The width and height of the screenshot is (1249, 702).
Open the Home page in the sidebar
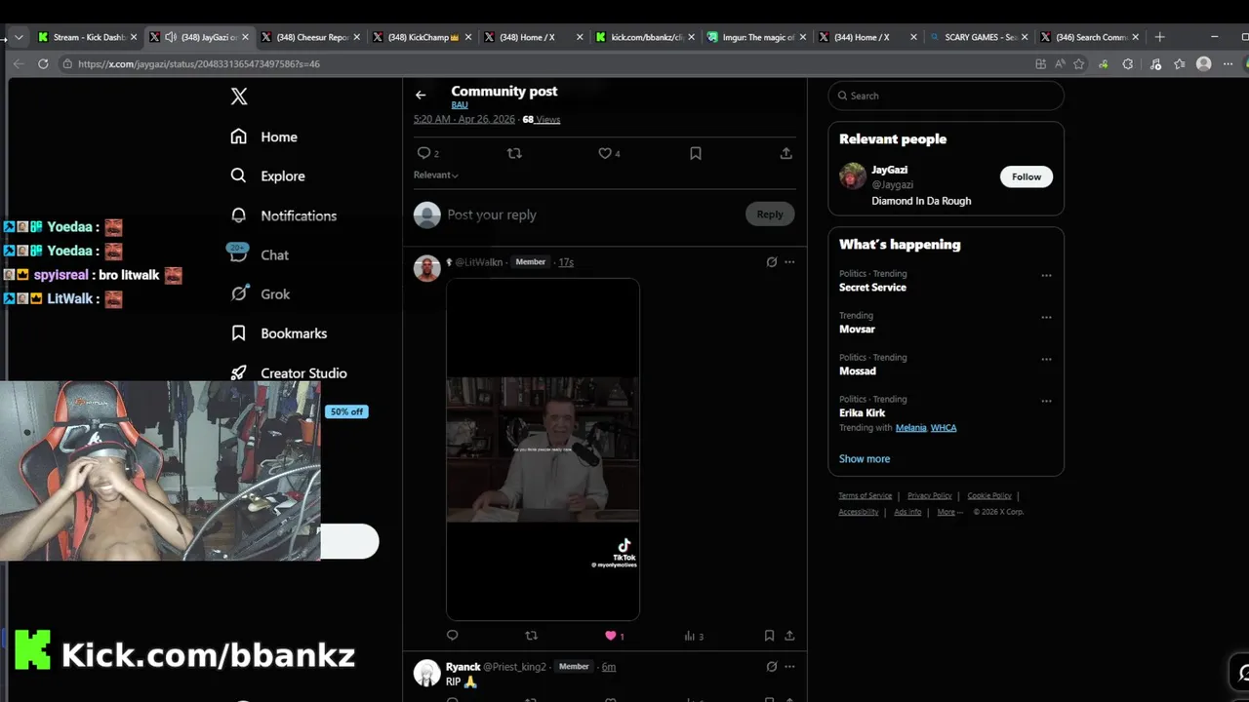coord(263,136)
